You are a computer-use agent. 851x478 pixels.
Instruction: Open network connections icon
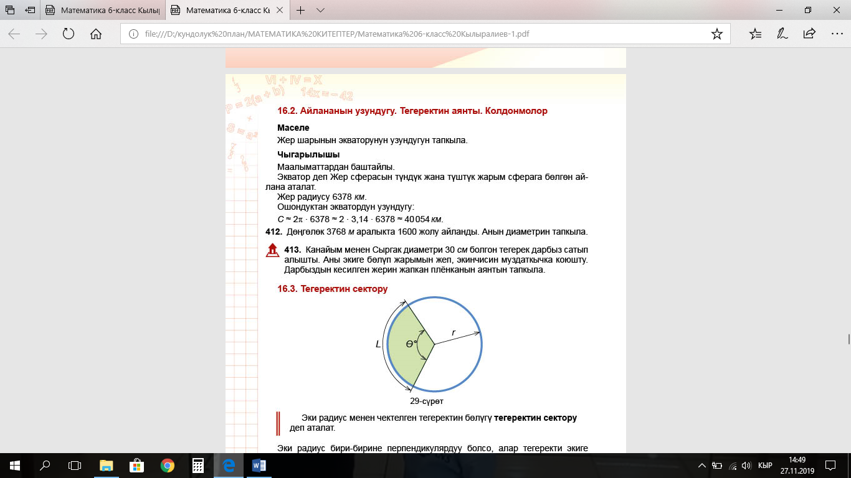pos(732,466)
